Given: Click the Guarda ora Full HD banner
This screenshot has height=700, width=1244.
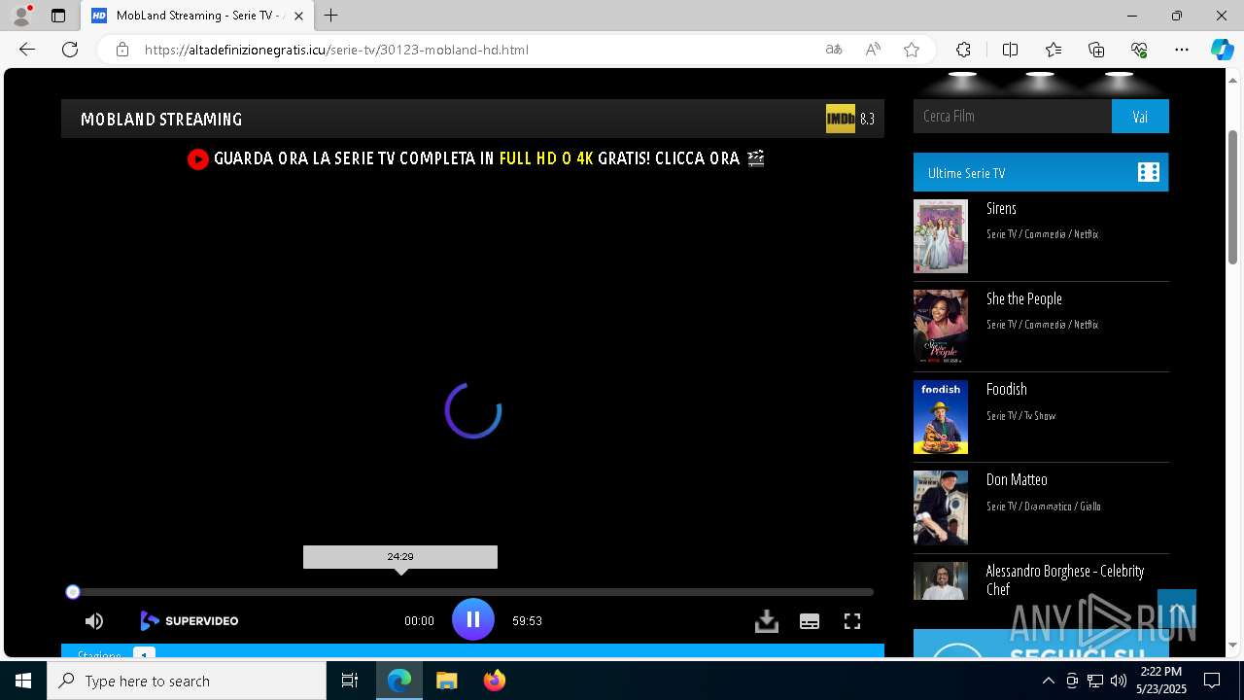Looking at the screenshot, I should click(476, 158).
